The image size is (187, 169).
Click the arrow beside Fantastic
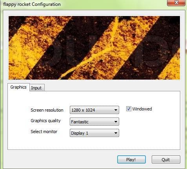116,122
